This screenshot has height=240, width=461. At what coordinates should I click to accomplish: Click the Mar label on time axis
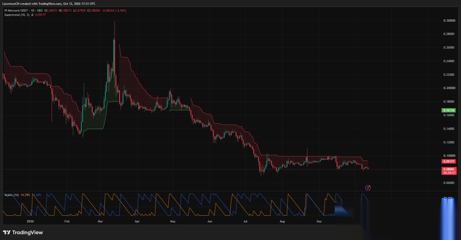click(x=100, y=221)
